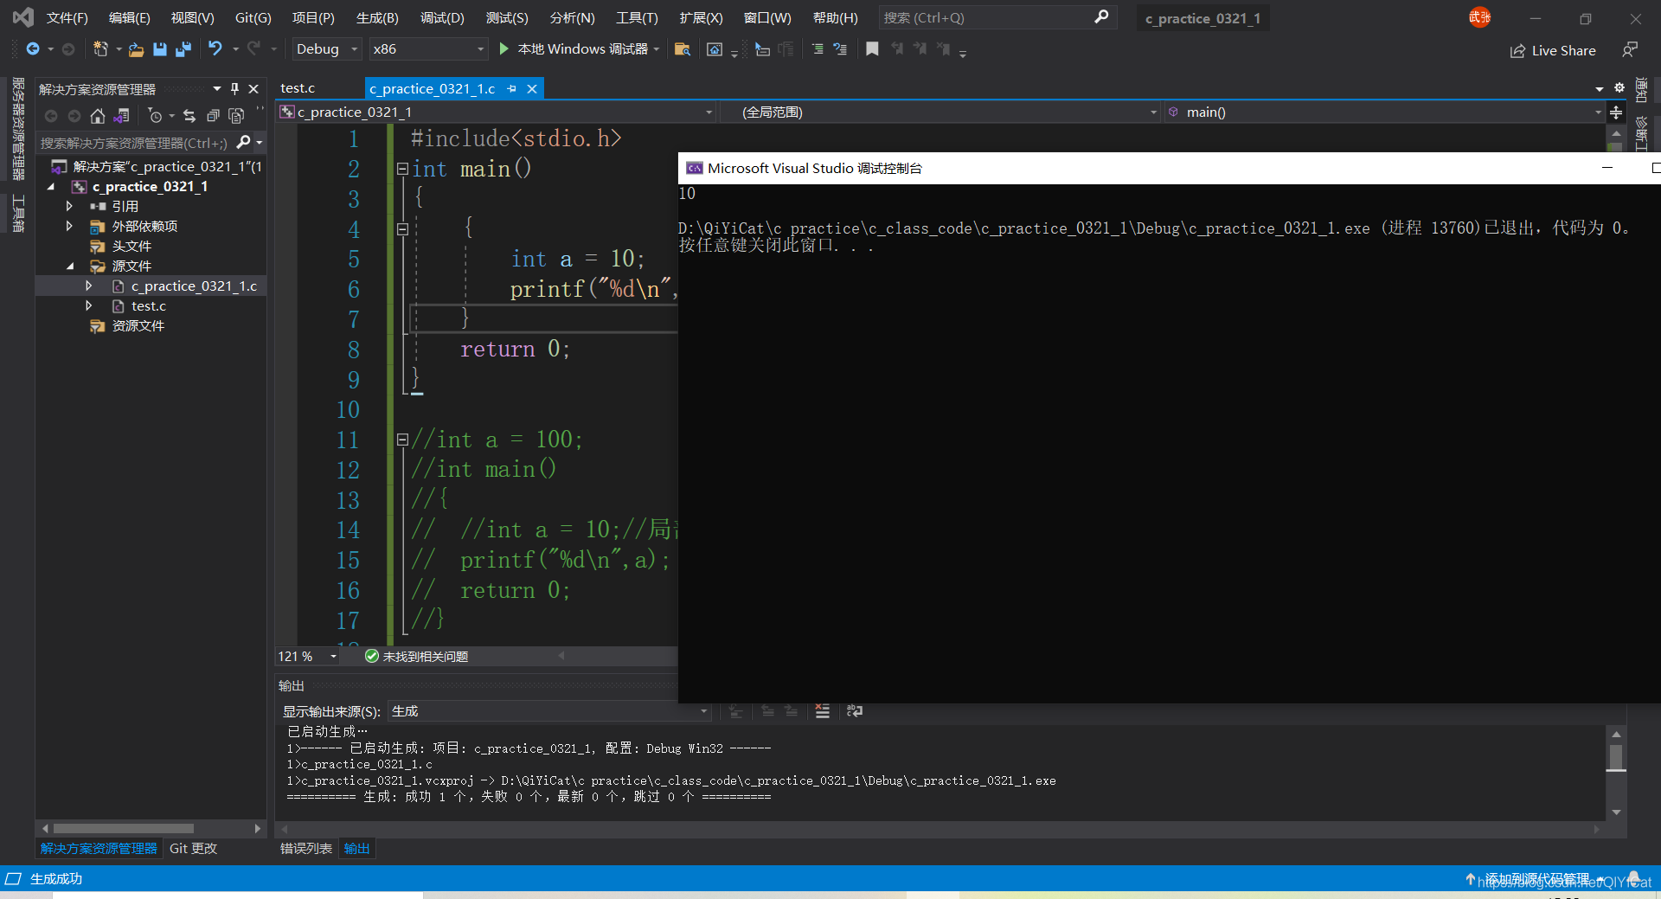Click the open file folder icon
Screen dimensions: 1661x899
pos(136,49)
